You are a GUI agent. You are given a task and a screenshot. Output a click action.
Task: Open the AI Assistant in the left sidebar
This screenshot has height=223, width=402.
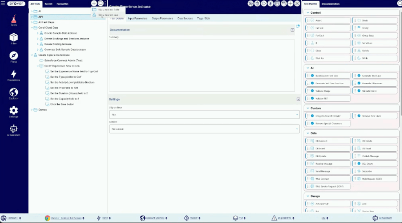14,131
